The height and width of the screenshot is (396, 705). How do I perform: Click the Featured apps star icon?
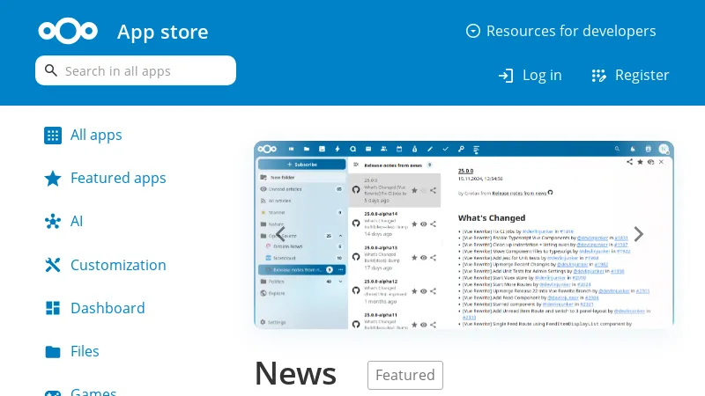click(53, 179)
